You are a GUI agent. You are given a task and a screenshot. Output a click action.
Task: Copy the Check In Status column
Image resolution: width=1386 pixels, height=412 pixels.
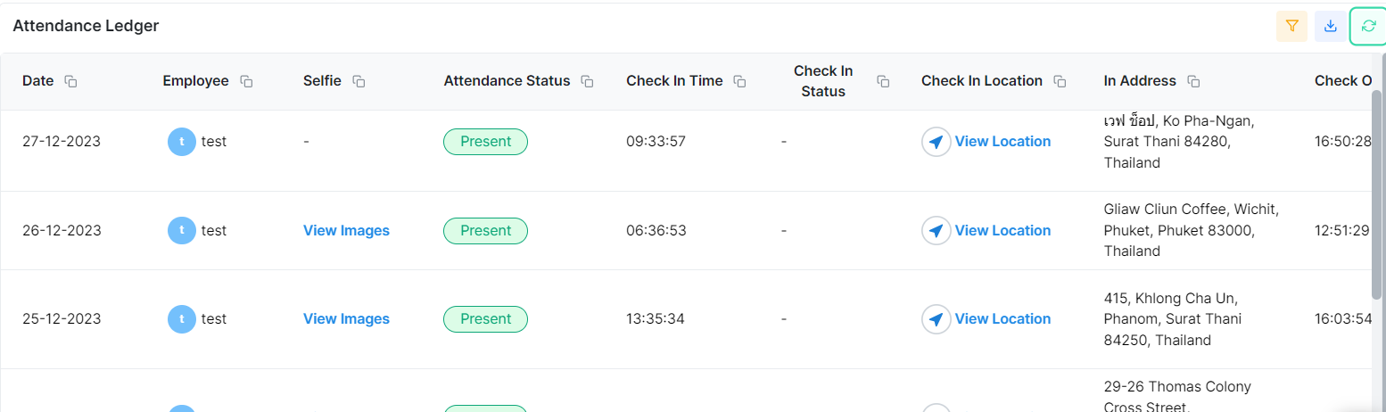[x=883, y=81]
